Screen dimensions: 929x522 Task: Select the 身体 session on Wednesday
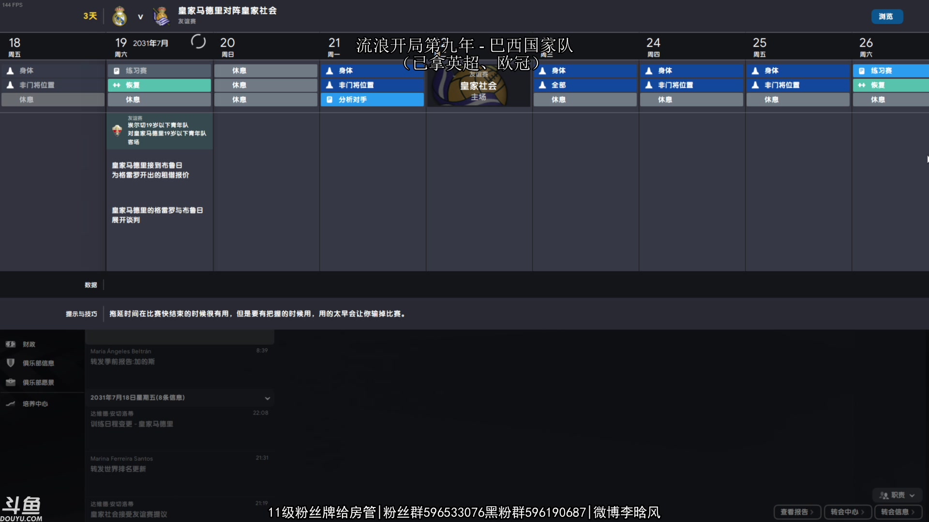coord(585,71)
